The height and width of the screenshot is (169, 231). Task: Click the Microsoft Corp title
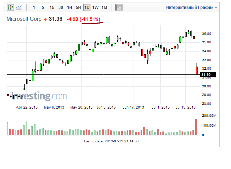coord(24,19)
